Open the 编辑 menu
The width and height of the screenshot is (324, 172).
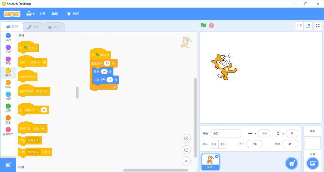[55, 14]
